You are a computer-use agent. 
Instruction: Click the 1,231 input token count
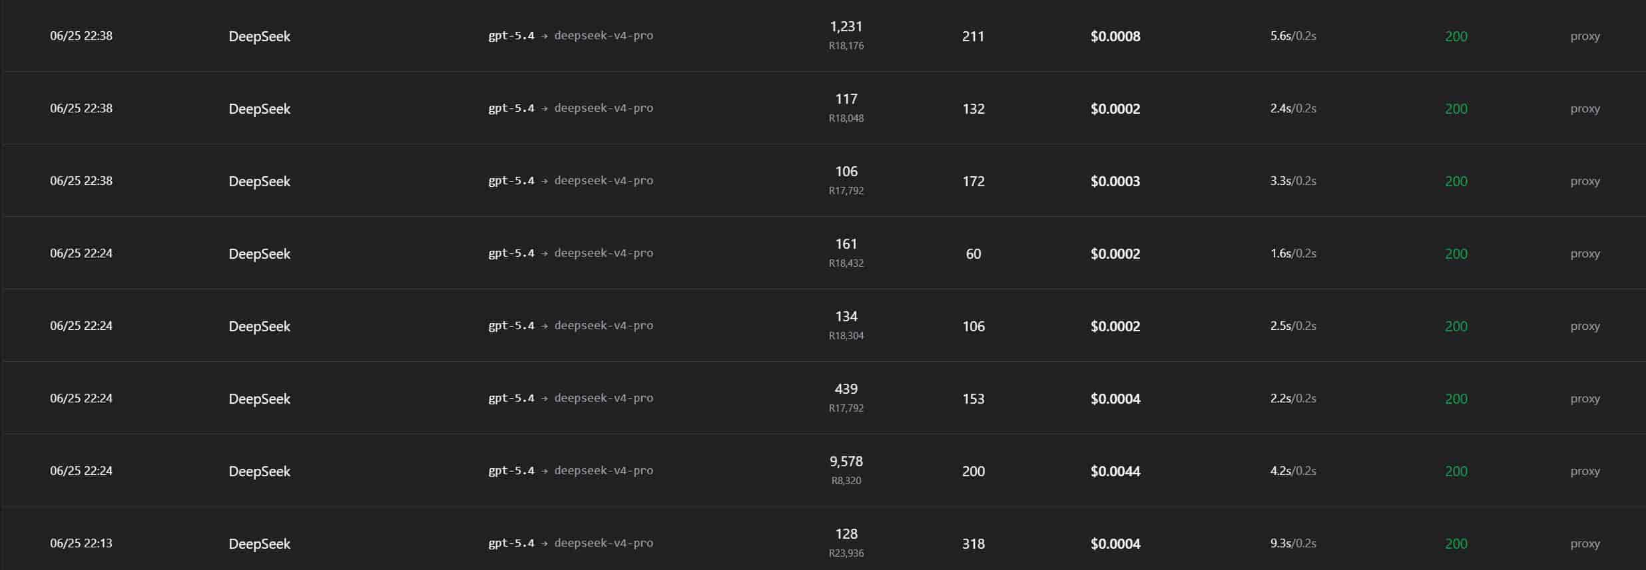[x=846, y=27]
